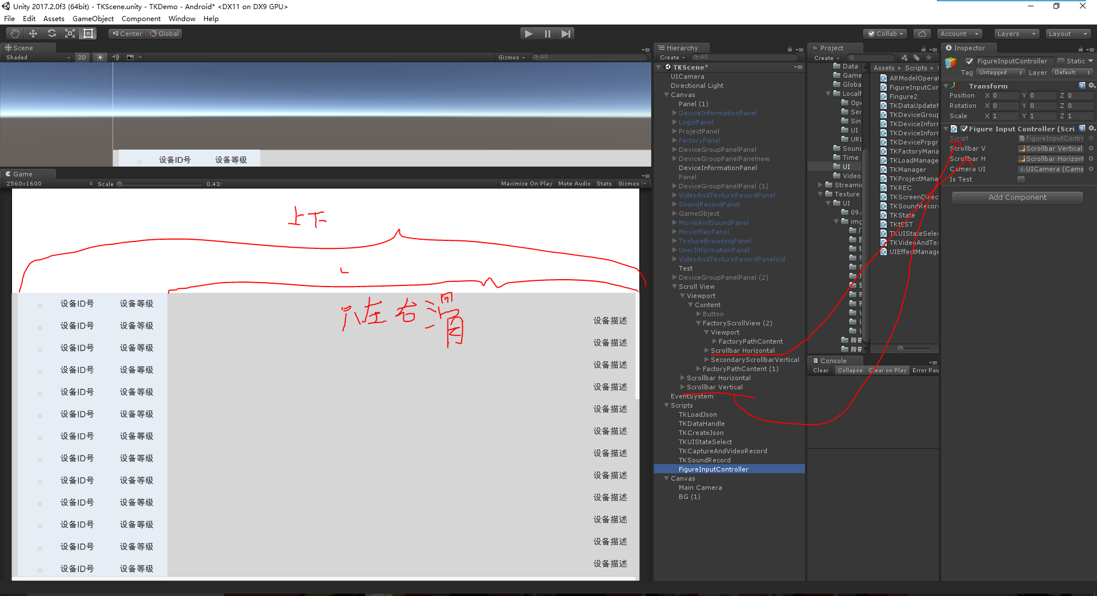The height and width of the screenshot is (596, 1097).
Task: Open the Window menu
Action: pos(182,19)
